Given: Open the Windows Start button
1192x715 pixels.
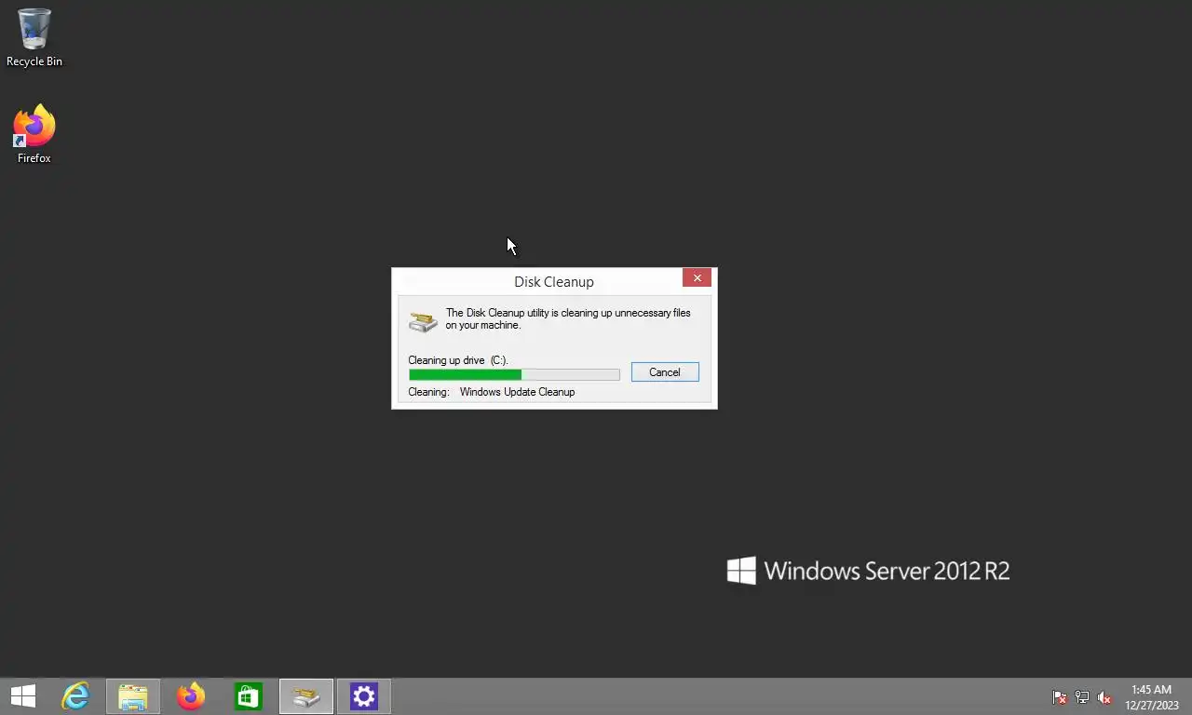Looking at the screenshot, I should coord(23,696).
